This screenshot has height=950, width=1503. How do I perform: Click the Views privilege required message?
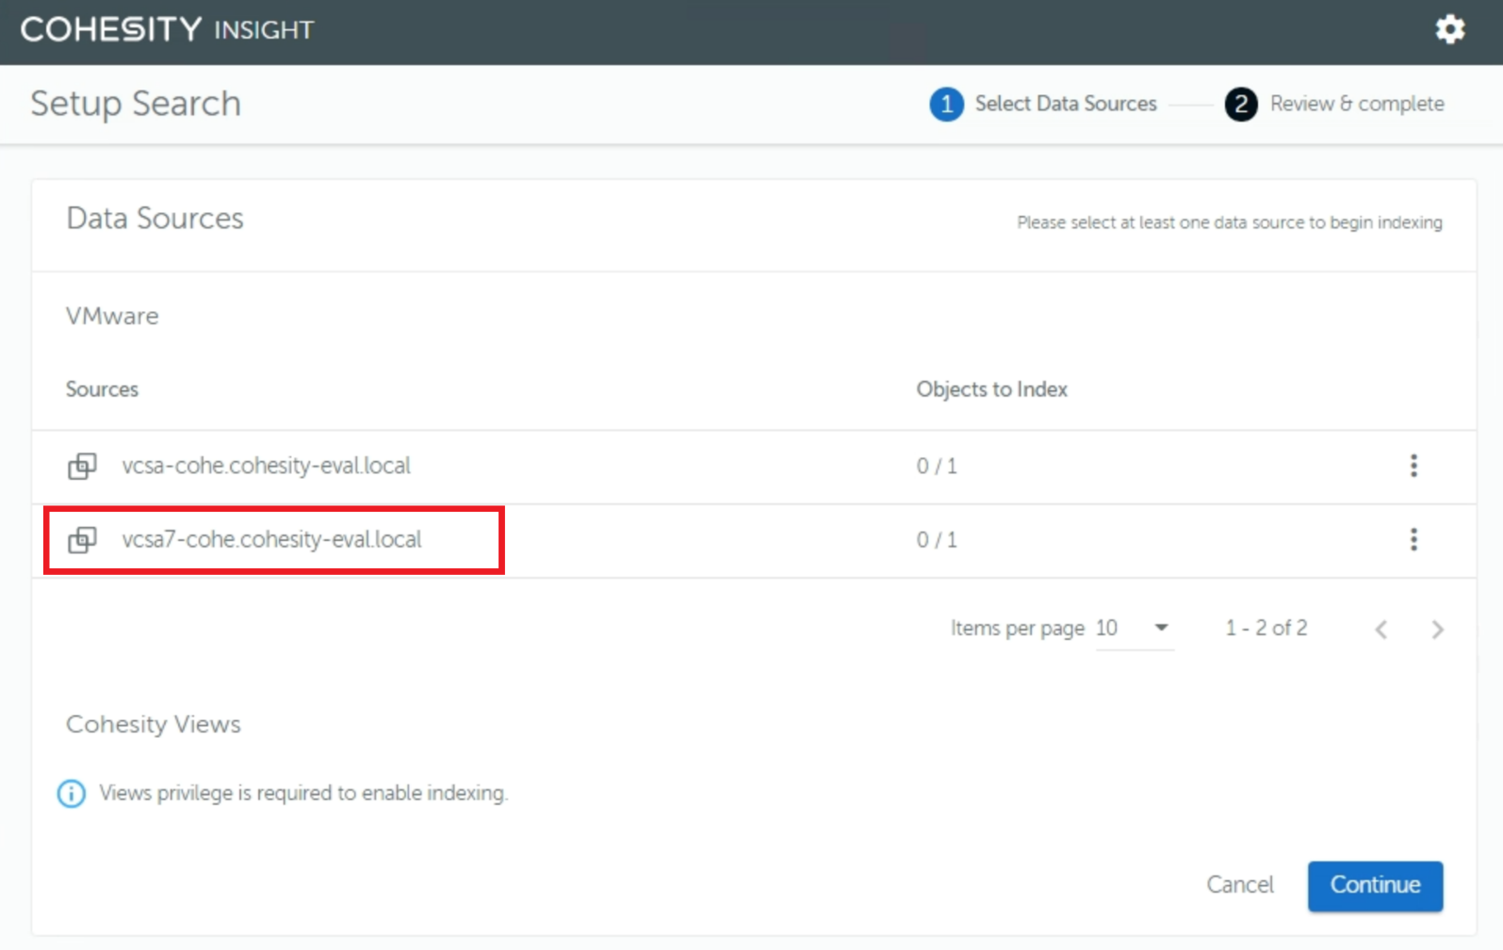(303, 794)
